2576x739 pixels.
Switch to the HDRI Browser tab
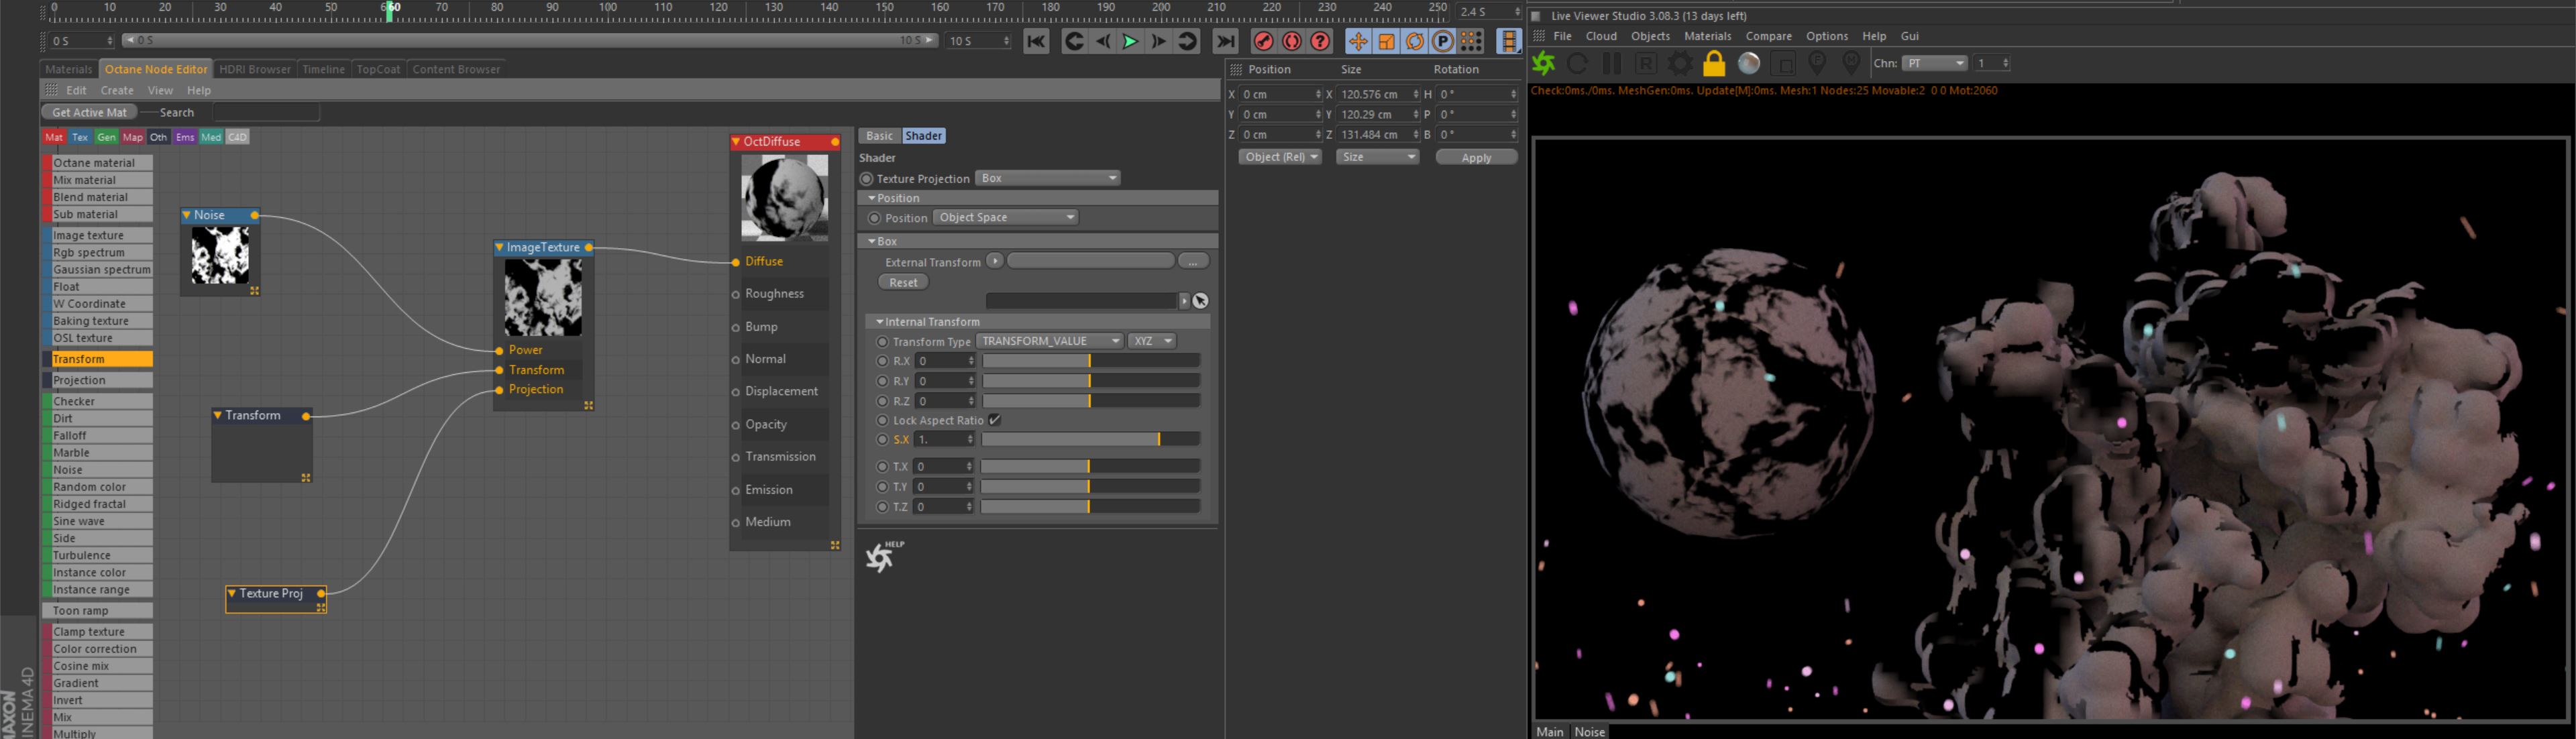(x=254, y=69)
